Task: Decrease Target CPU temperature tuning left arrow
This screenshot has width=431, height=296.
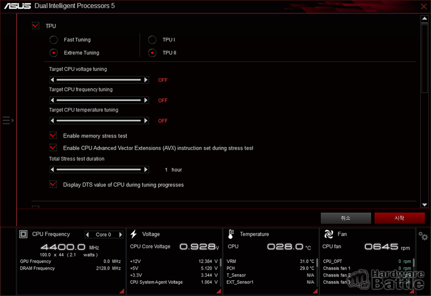Action: [x=52, y=120]
